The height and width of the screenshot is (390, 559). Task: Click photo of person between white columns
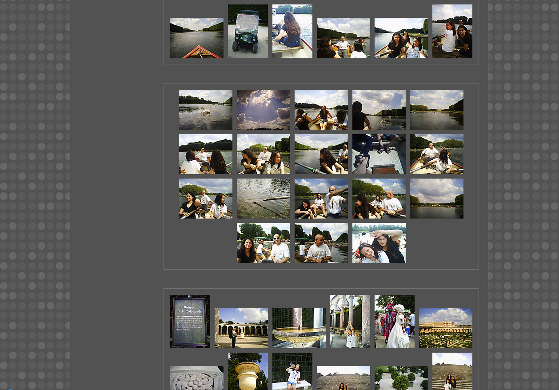coord(350,322)
